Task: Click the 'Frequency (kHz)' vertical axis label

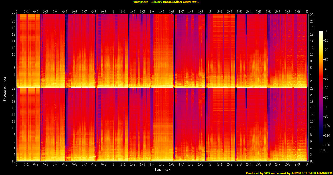Action: coord(5,88)
